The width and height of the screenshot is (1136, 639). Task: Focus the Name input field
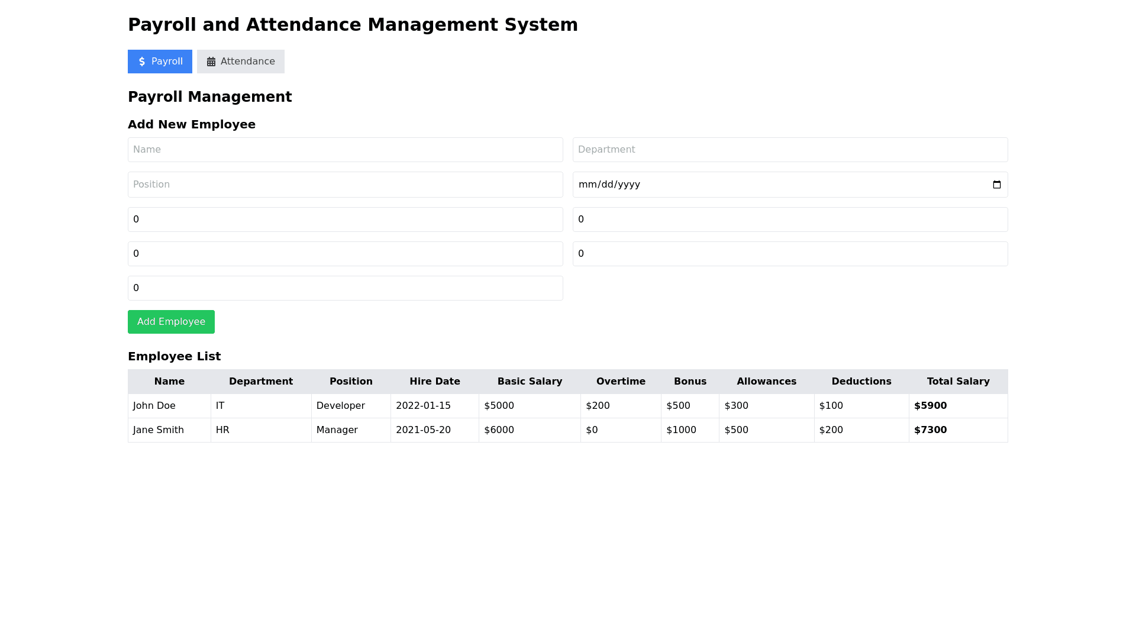[345, 150]
